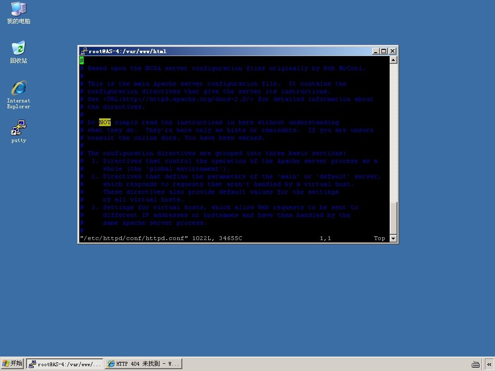
Task: Click the 1,1 cursor position indicator
Action: (325, 238)
